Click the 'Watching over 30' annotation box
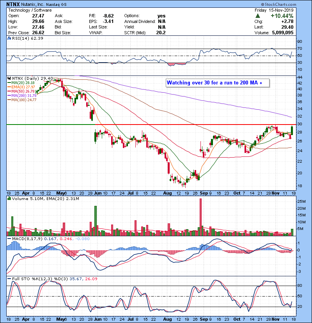The height and width of the screenshot is (323, 312). 218,83
